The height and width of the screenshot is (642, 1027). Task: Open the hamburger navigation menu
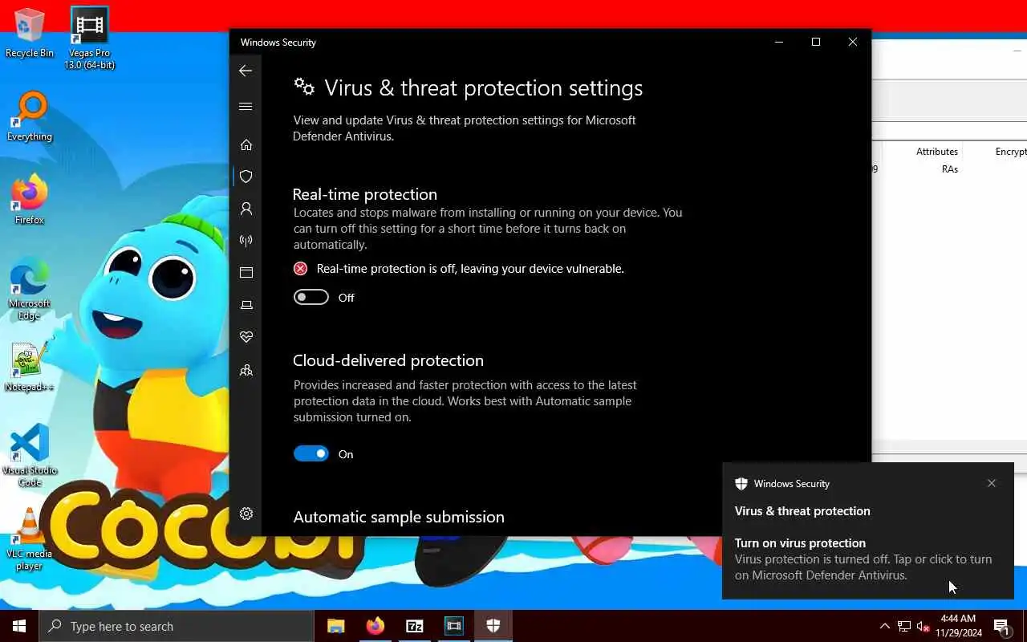(246, 106)
